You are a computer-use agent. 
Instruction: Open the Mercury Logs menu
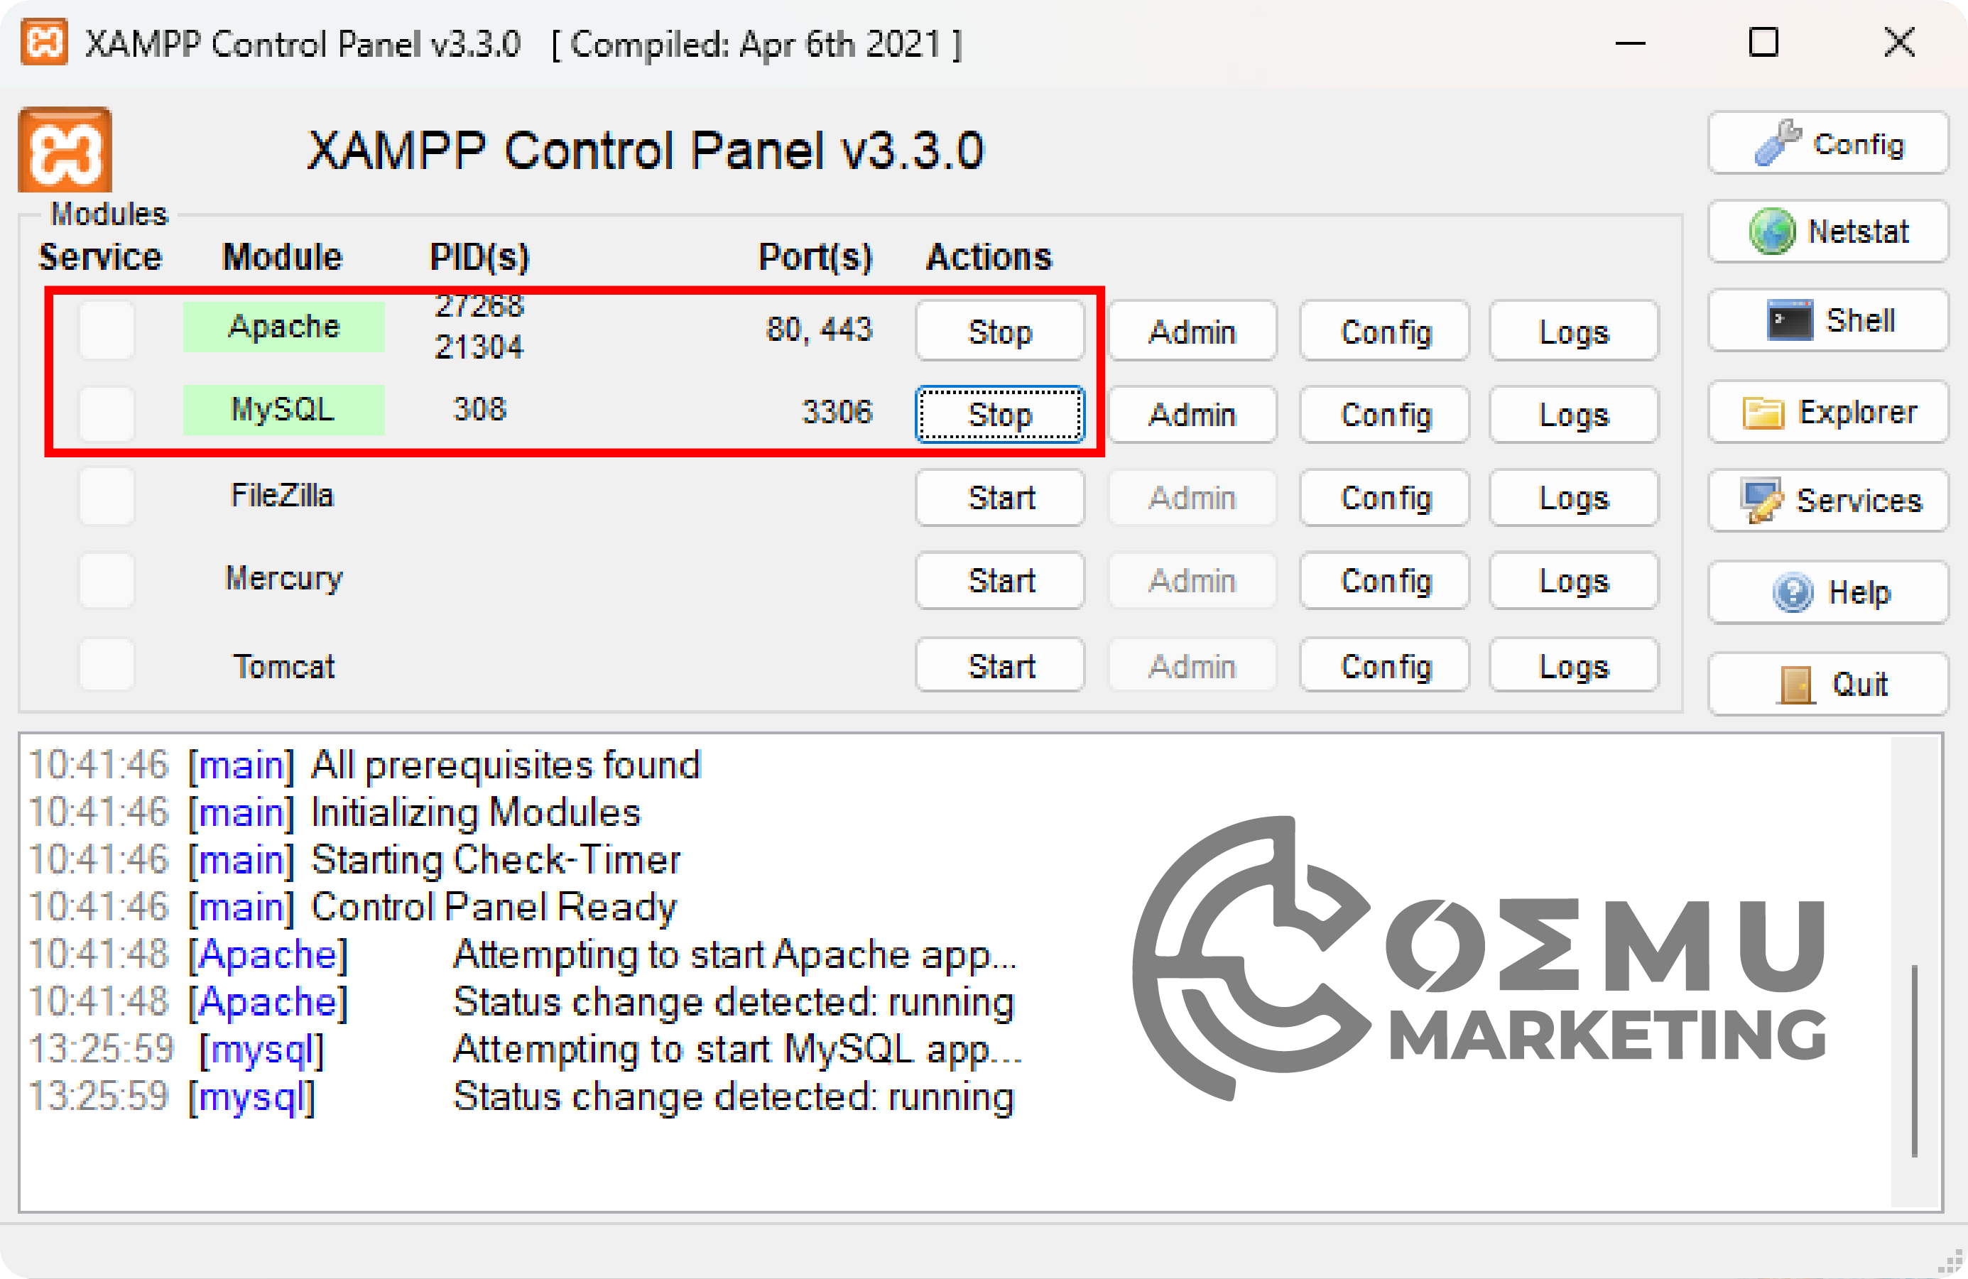[x=1574, y=580]
